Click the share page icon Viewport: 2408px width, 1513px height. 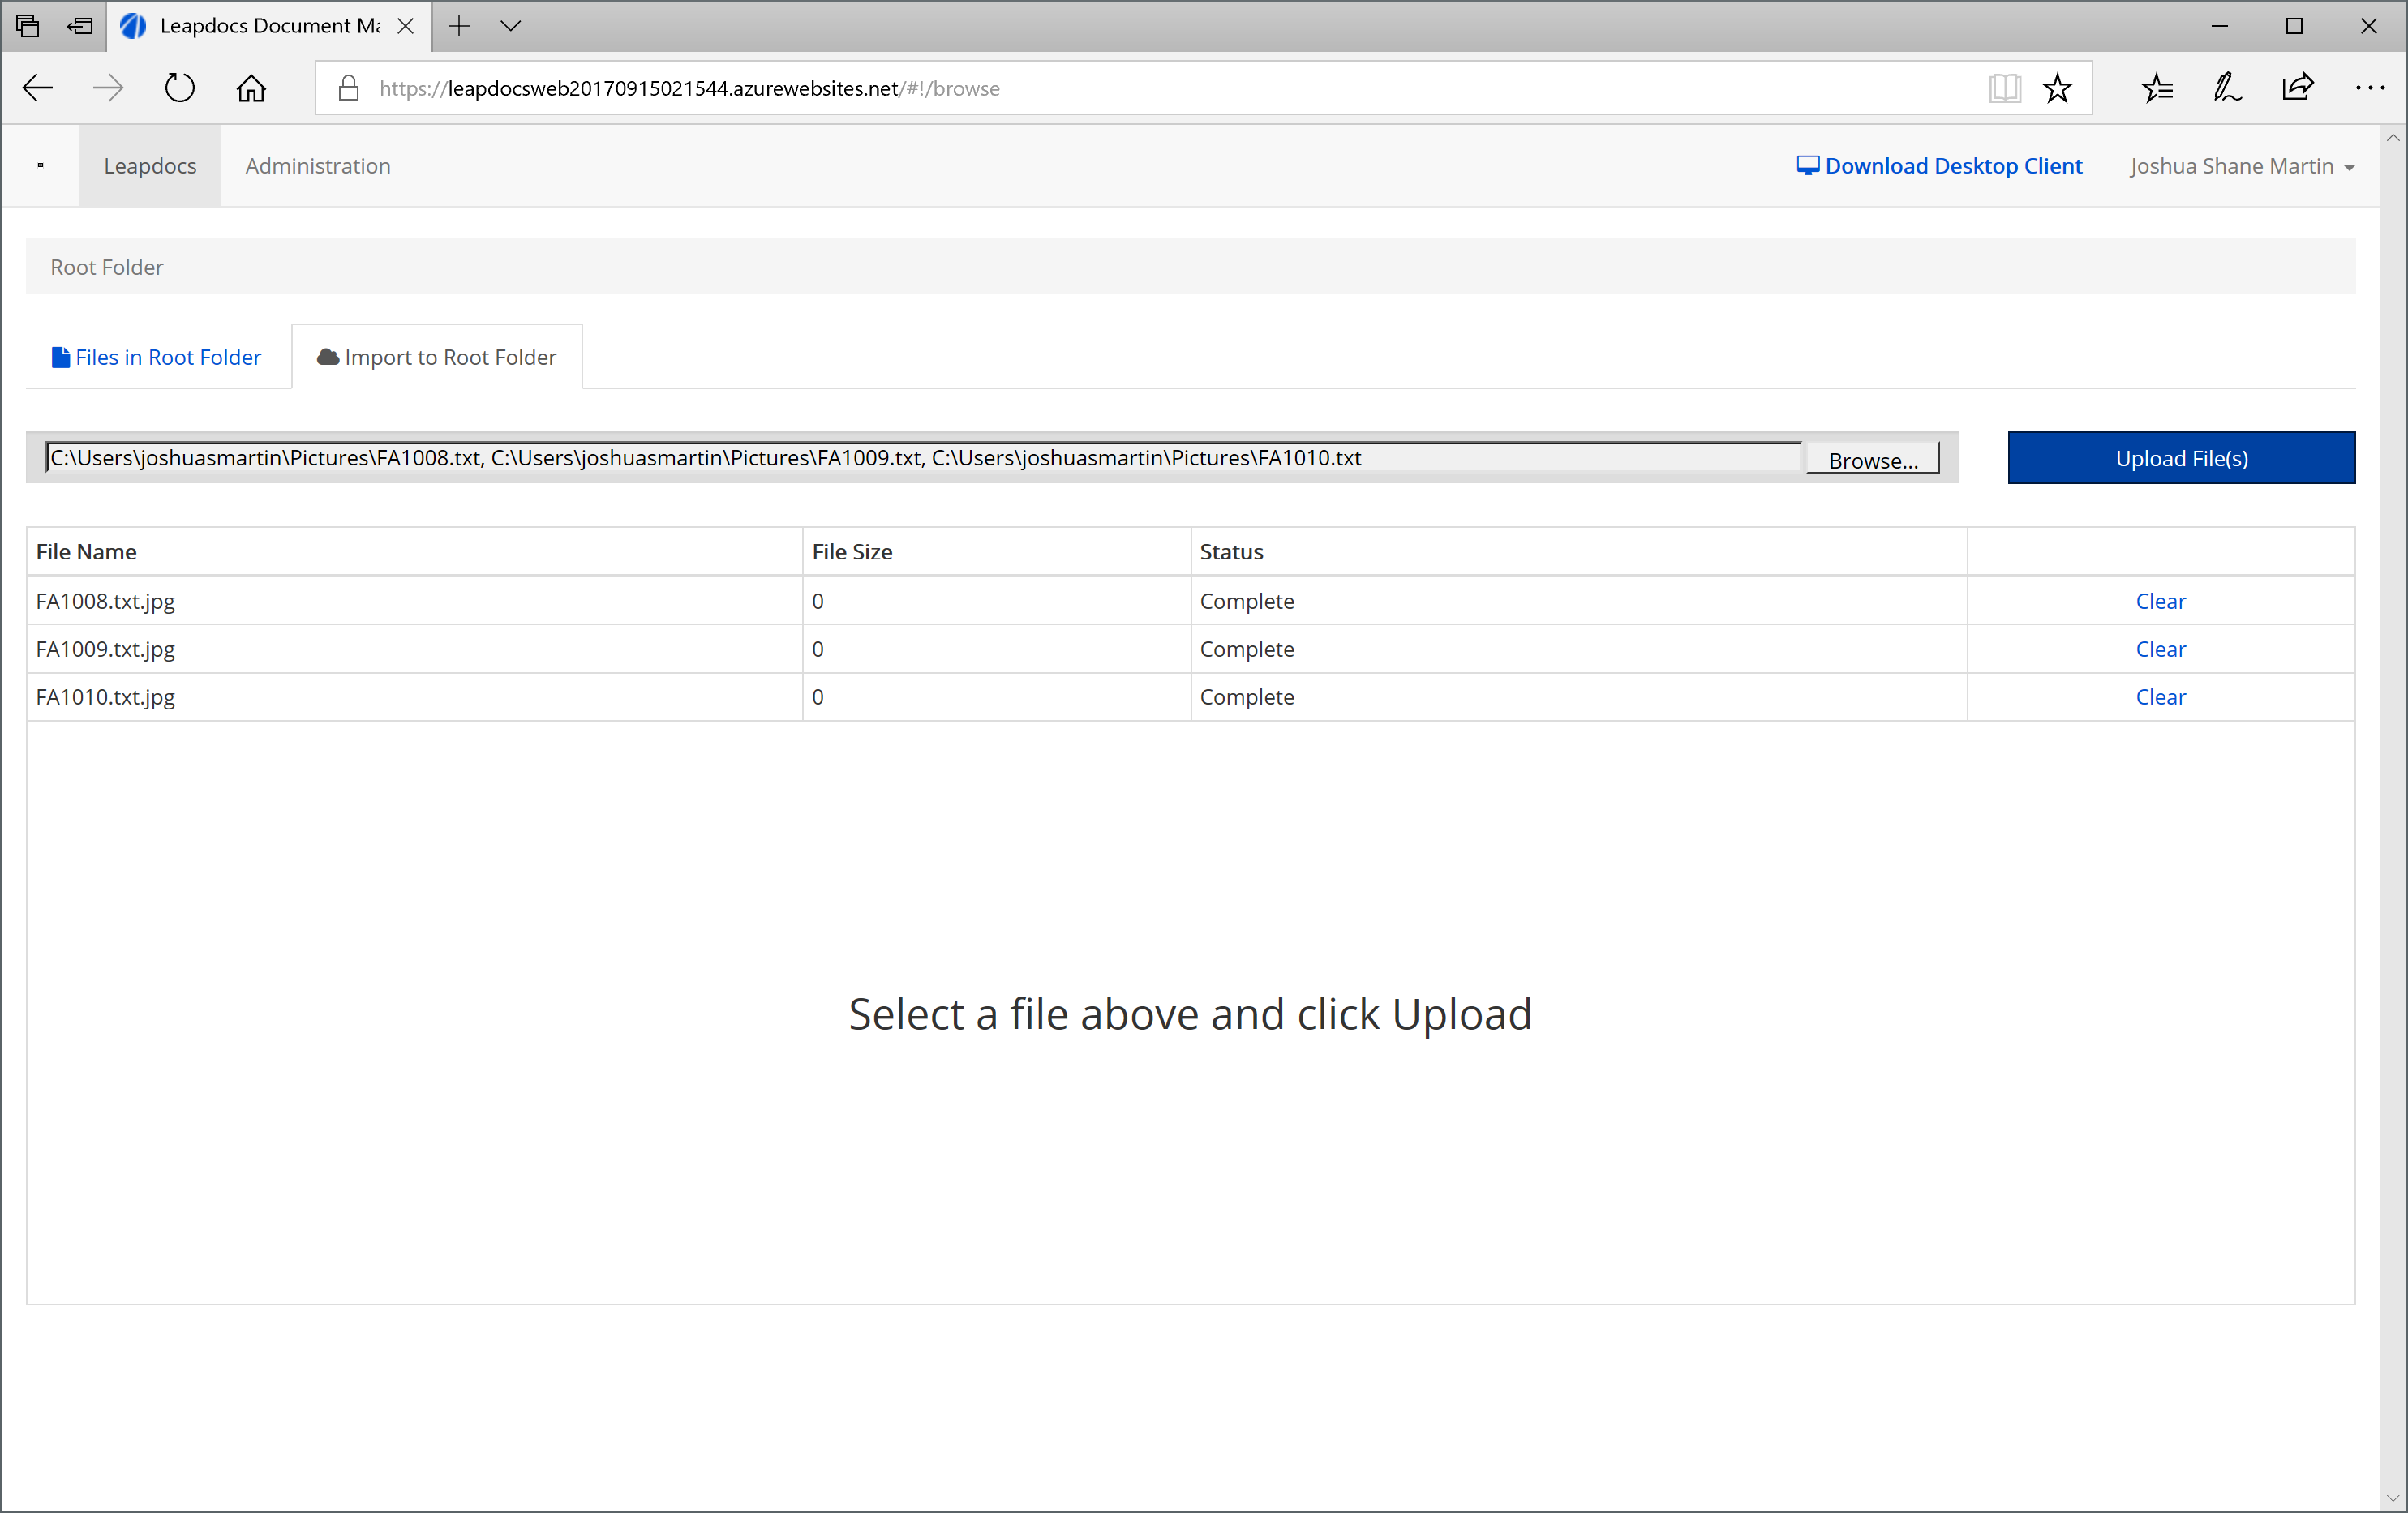(2297, 88)
